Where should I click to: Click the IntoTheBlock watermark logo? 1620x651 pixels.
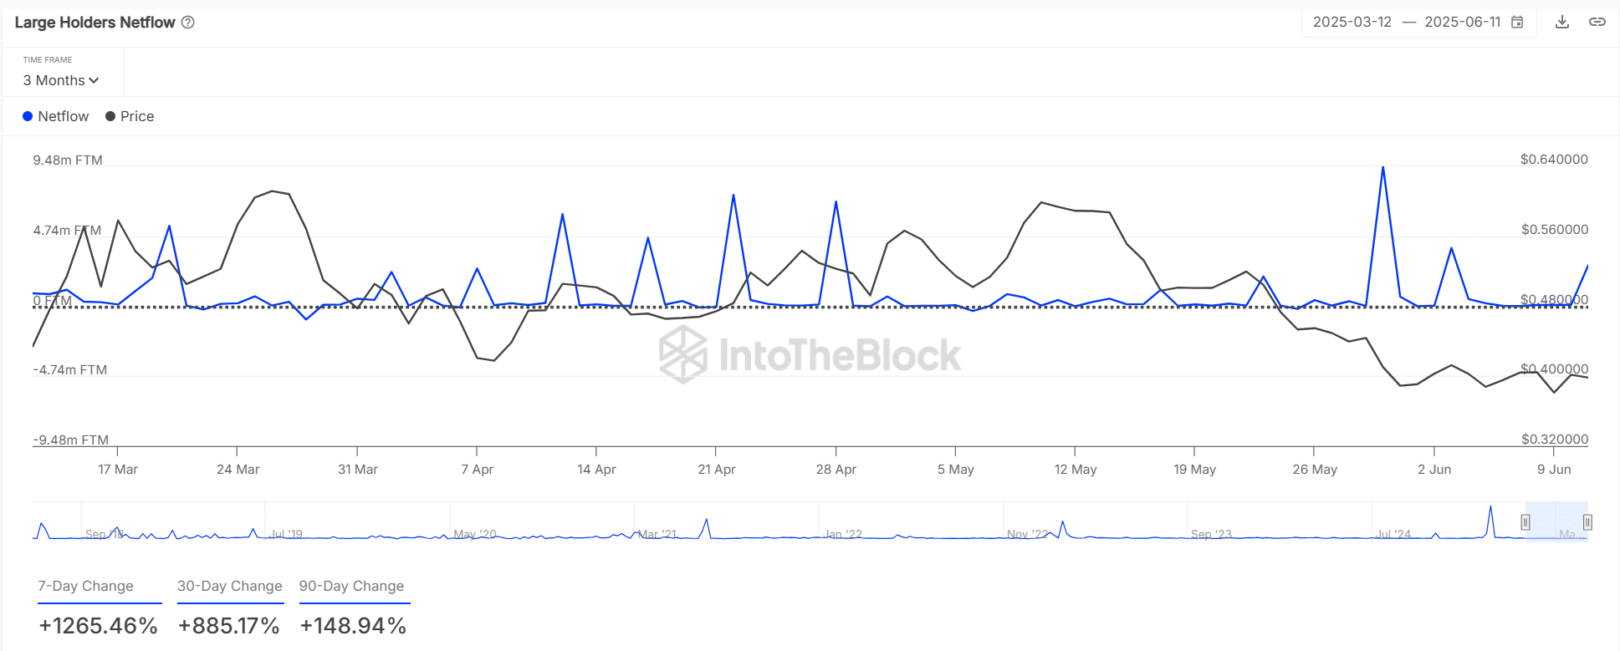tap(810, 354)
